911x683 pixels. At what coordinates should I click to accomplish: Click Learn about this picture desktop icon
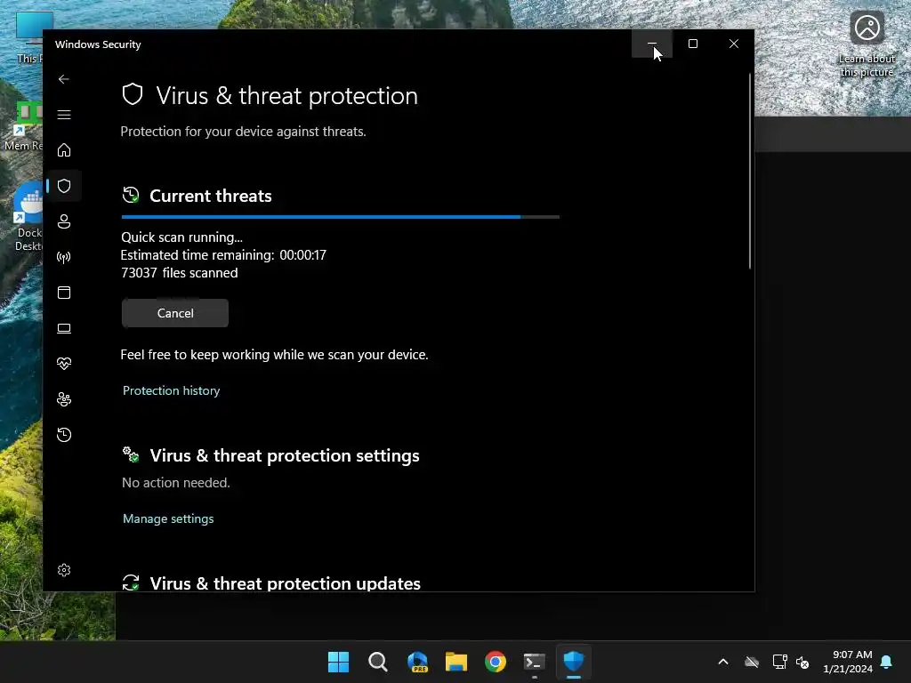(867, 45)
